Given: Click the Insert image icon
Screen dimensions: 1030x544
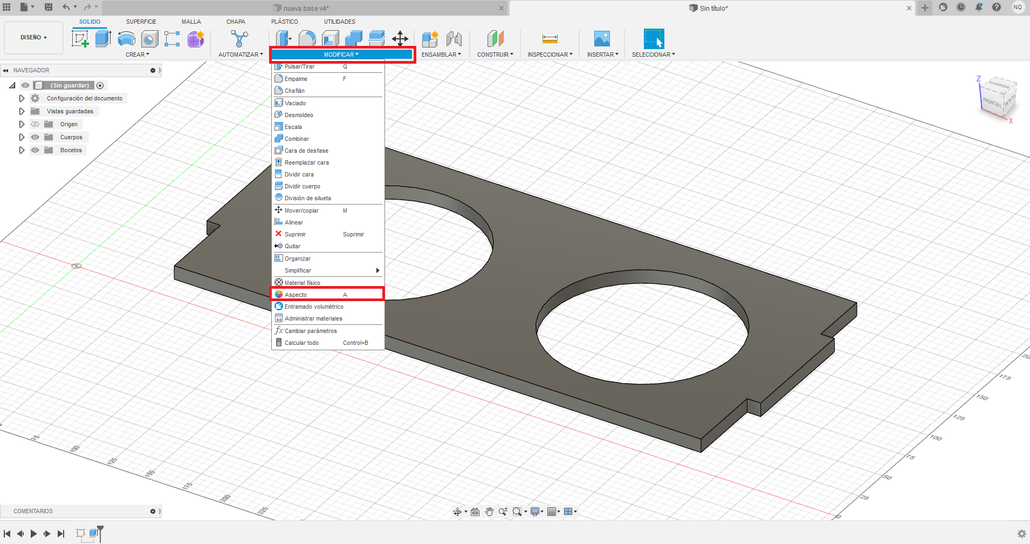Looking at the screenshot, I should [x=602, y=39].
